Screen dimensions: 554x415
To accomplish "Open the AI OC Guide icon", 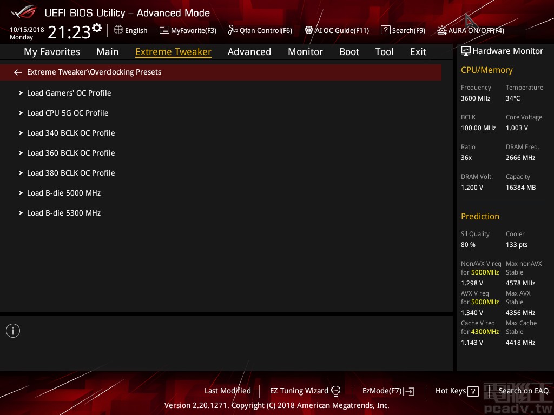I will tap(310, 30).
